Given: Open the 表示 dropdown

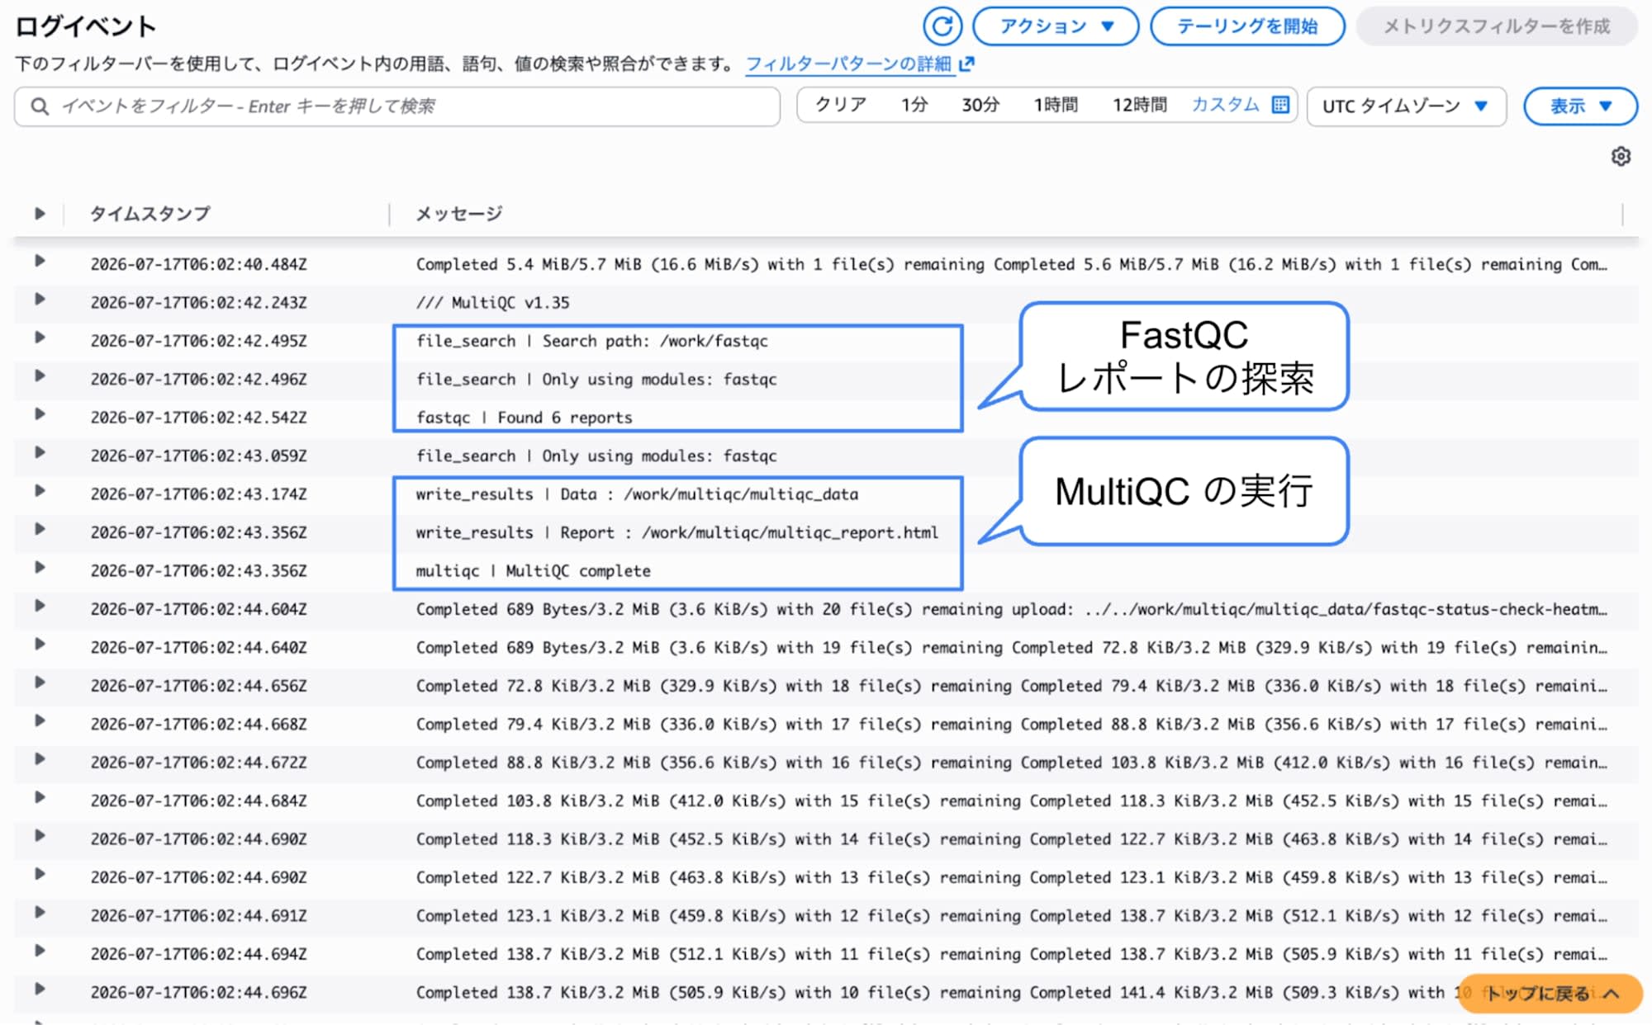Looking at the screenshot, I should click(x=1580, y=106).
